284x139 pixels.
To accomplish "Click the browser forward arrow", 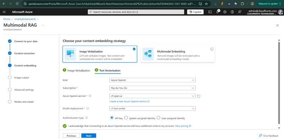I will click(10, 4).
